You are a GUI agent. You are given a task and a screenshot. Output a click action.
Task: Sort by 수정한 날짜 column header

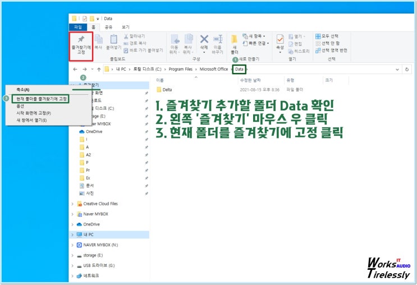250,80
